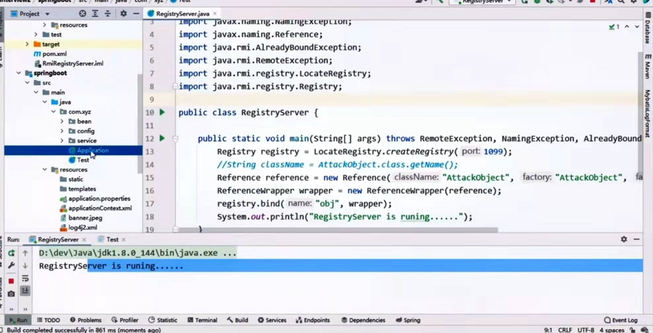Open the Event Log
653x333 pixels.
[x=621, y=320]
